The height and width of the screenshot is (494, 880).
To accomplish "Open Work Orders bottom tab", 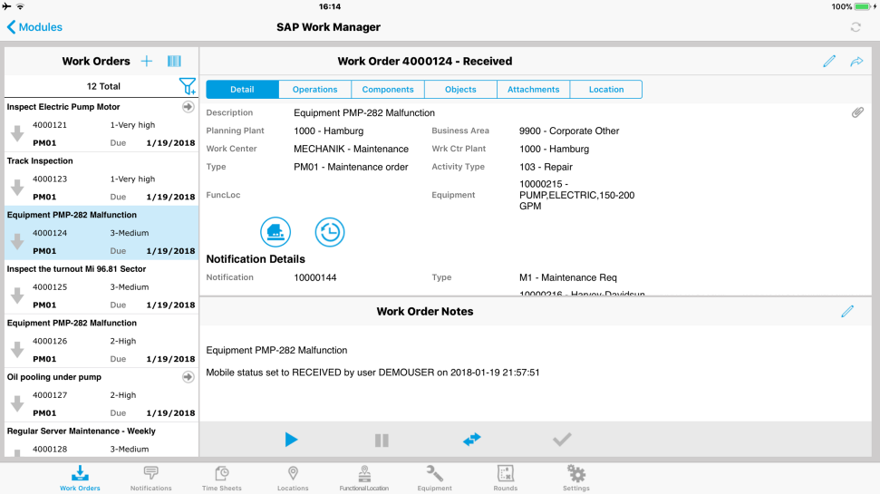I will [81, 479].
